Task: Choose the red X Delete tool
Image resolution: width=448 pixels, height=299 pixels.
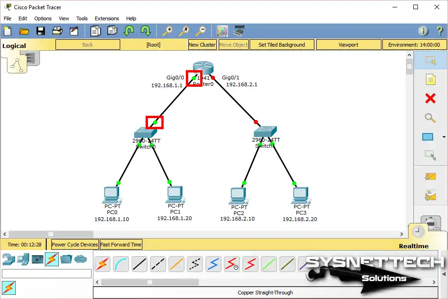Action: (x=430, y=99)
